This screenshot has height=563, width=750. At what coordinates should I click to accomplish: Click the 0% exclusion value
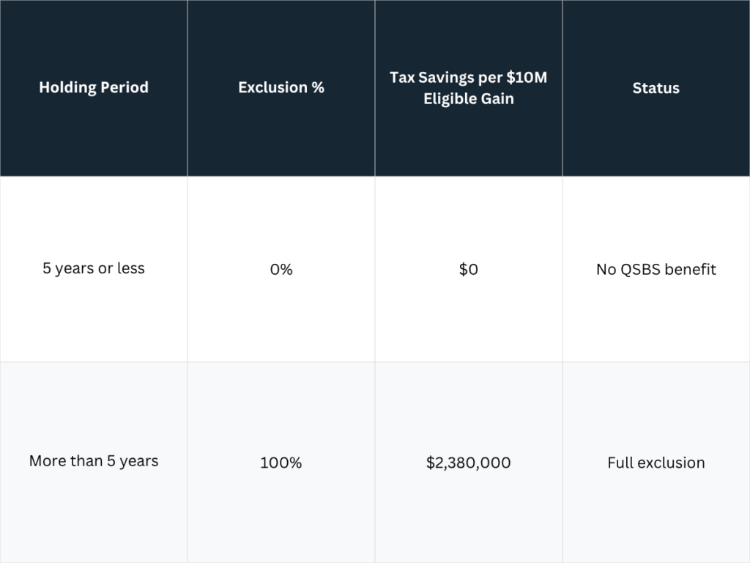coord(281,270)
